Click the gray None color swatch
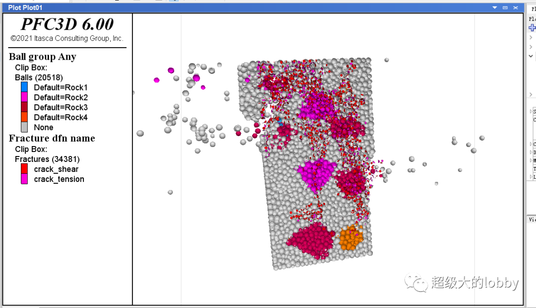The width and height of the screenshot is (536, 308). pos(24,127)
